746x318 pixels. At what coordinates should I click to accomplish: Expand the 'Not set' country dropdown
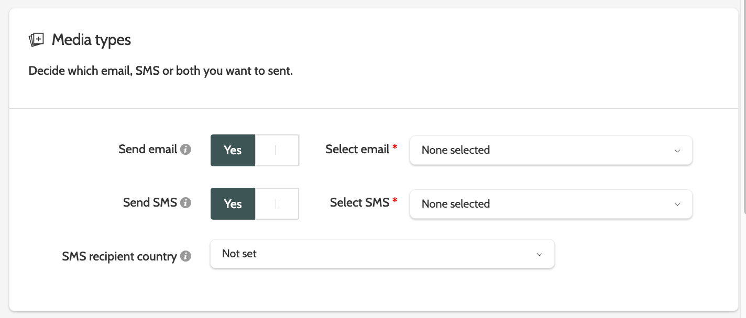[377, 254]
